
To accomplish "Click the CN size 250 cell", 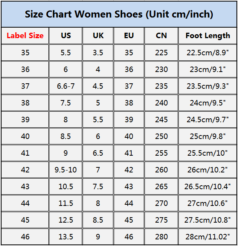I will point(161,136).
